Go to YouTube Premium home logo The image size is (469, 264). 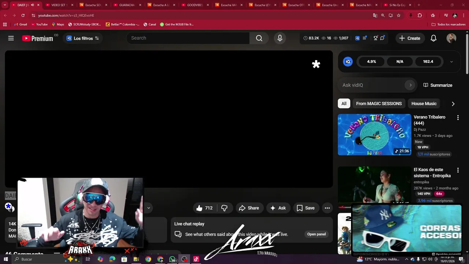point(38,38)
